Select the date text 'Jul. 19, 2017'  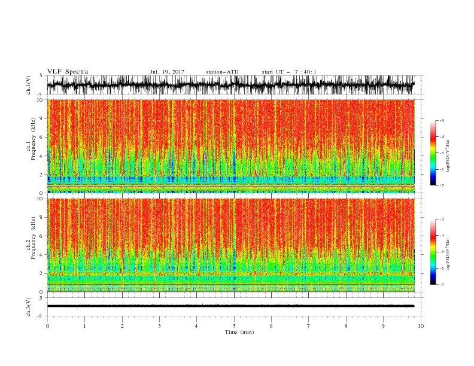(x=167, y=72)
